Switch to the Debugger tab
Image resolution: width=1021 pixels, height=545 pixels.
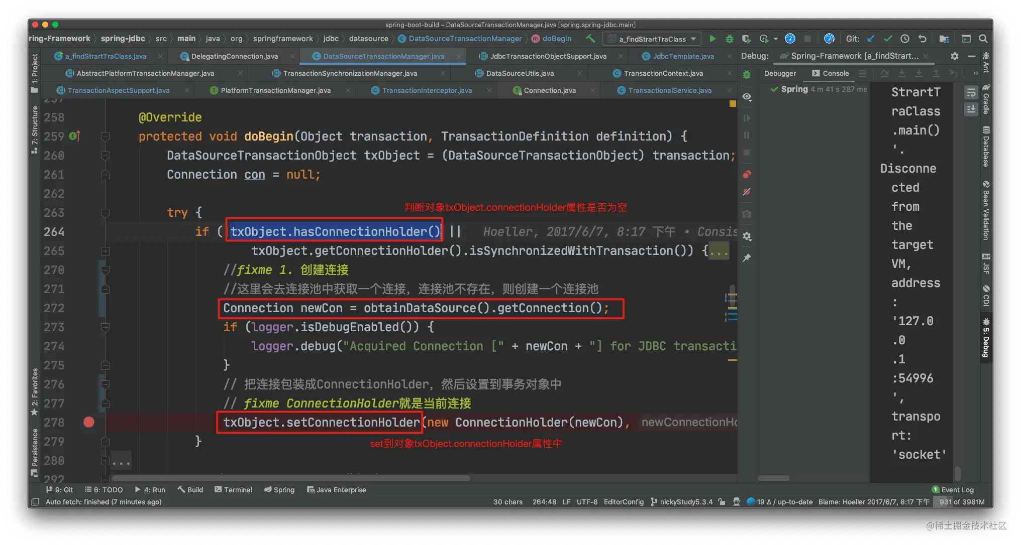(779, 73)
